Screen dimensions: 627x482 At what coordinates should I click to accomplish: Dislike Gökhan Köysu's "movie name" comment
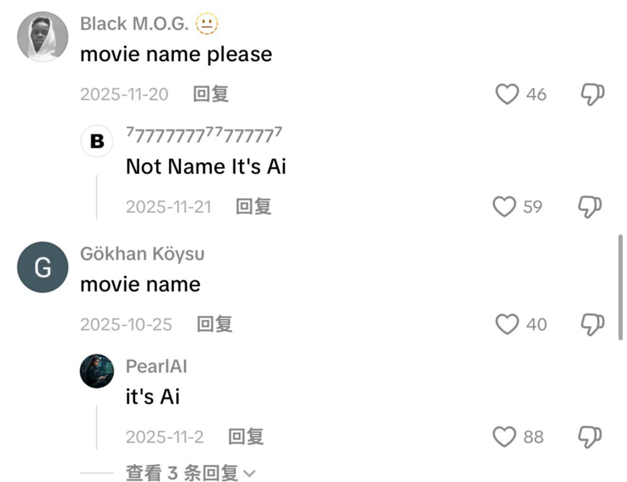(593, 324)
